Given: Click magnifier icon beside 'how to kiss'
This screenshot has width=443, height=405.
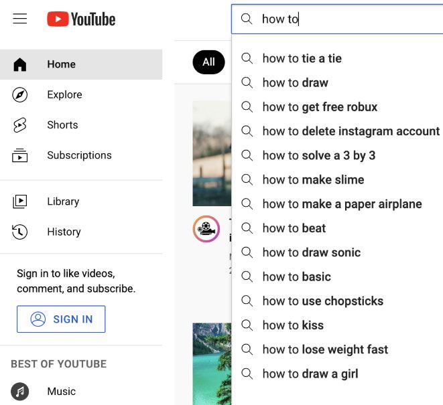Looking at the screenshot, I should pyautogui.click(x=247, y=325).
